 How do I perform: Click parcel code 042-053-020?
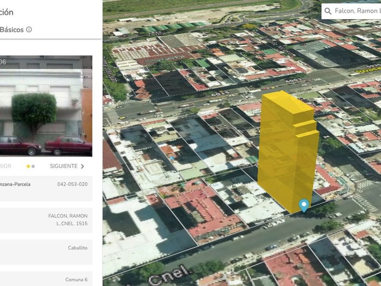pos(72,184)
